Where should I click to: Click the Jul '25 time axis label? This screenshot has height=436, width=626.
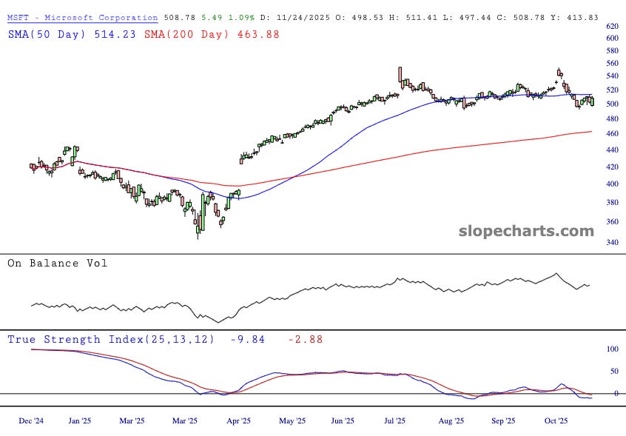pos(394,421)
